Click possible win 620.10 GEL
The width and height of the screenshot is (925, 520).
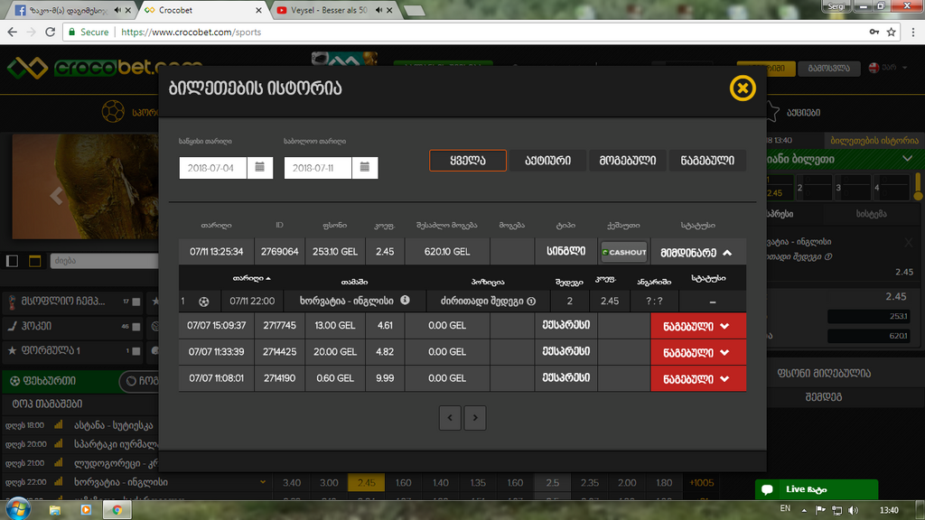pos(447,252)
